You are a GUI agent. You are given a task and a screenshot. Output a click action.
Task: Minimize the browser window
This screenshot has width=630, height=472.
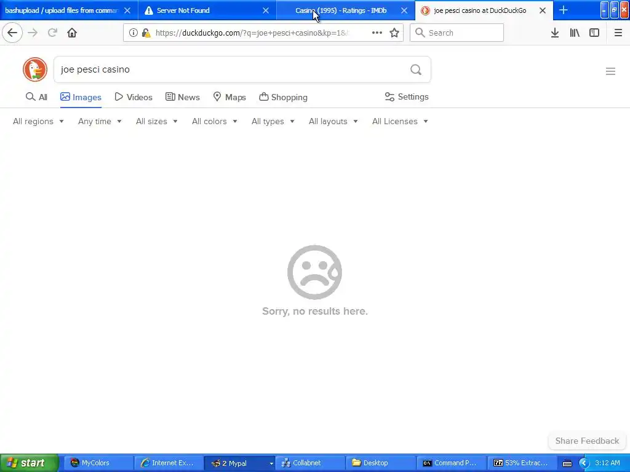[605, 10]
